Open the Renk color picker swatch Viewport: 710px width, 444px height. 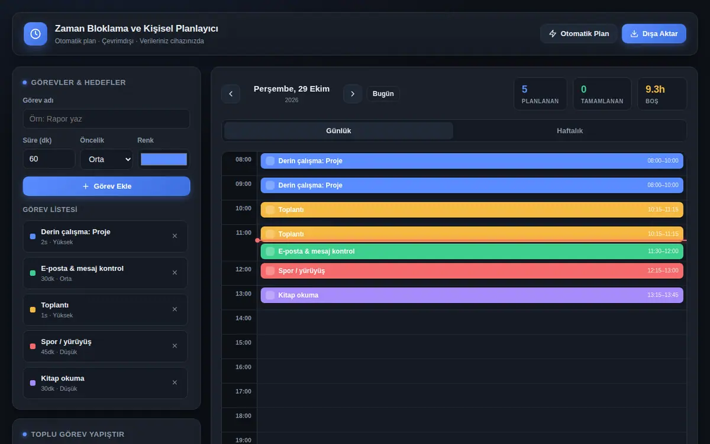[164, 159]
